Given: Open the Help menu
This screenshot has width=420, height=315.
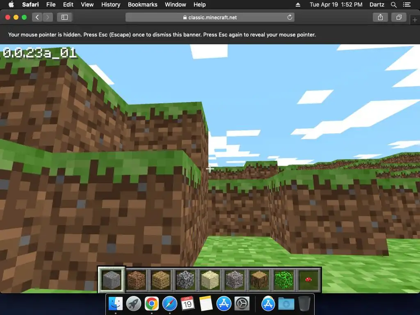Looking at the screenshot, I should point(200,5).
